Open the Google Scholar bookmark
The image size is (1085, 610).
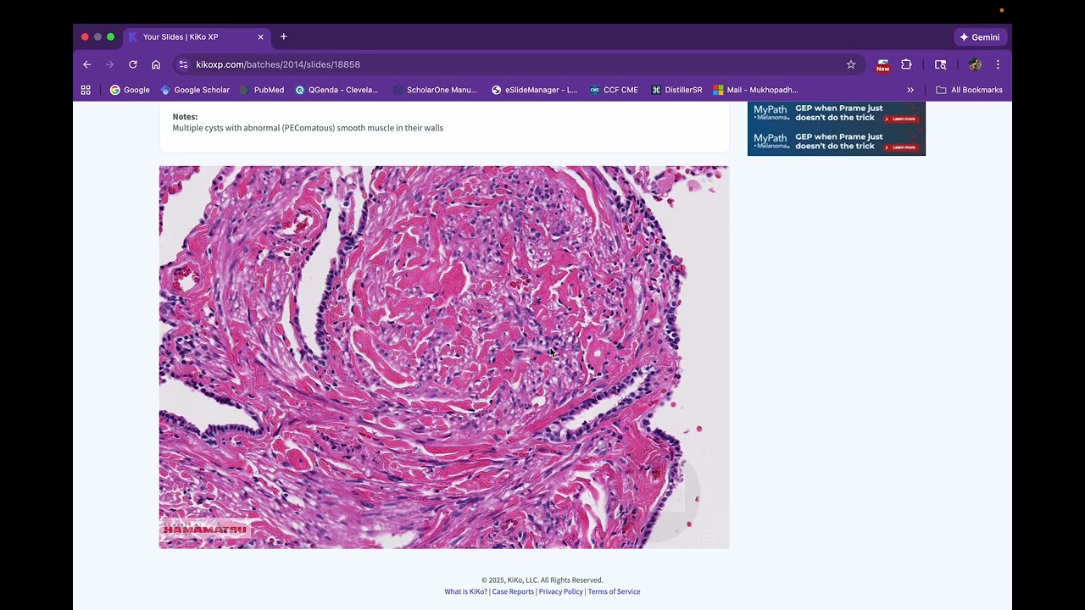point(195,90)
